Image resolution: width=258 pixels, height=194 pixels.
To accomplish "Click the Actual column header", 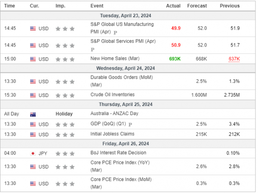I will (173, 6).
